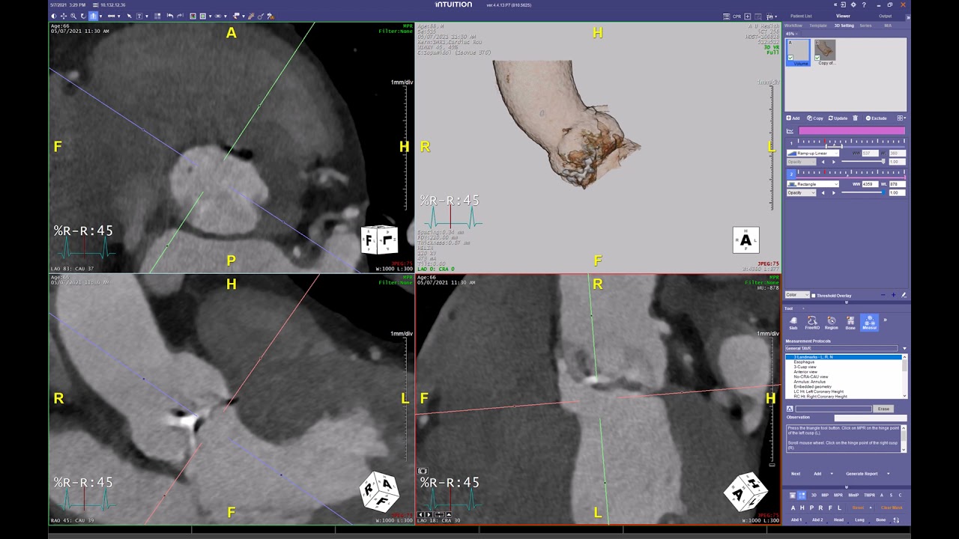The width and height of the screenshot is (959, 539).
Task: Select the text annotation tool
Action: (x=139, y=16)
